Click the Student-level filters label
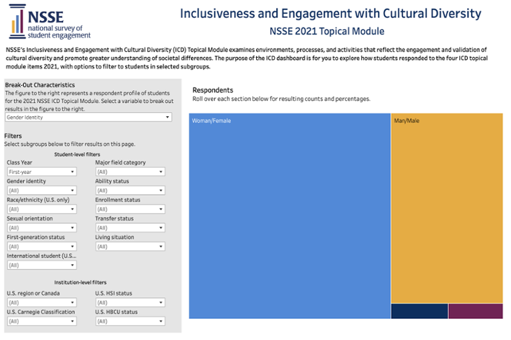The image size is (511, 340). (x=77, y=155)
